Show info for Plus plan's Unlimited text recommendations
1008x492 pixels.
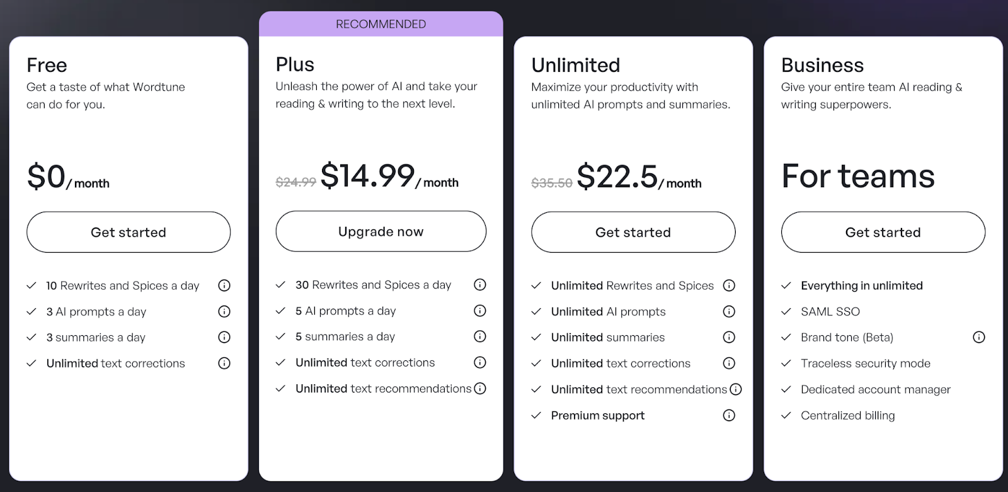point(480,388)
